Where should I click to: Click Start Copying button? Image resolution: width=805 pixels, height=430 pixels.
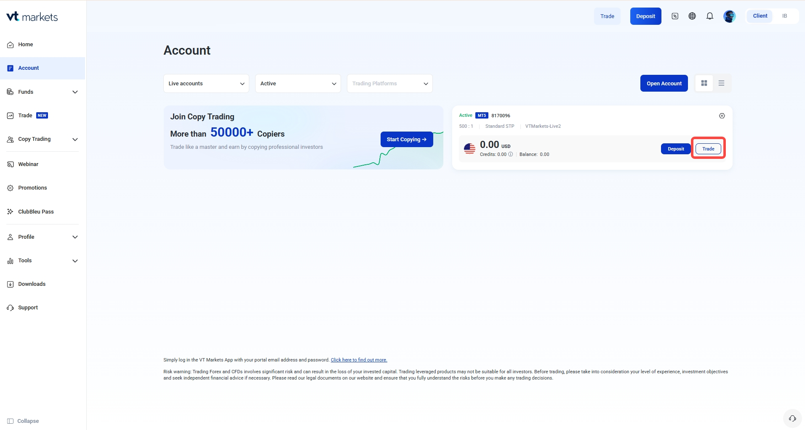click(407, 140)
